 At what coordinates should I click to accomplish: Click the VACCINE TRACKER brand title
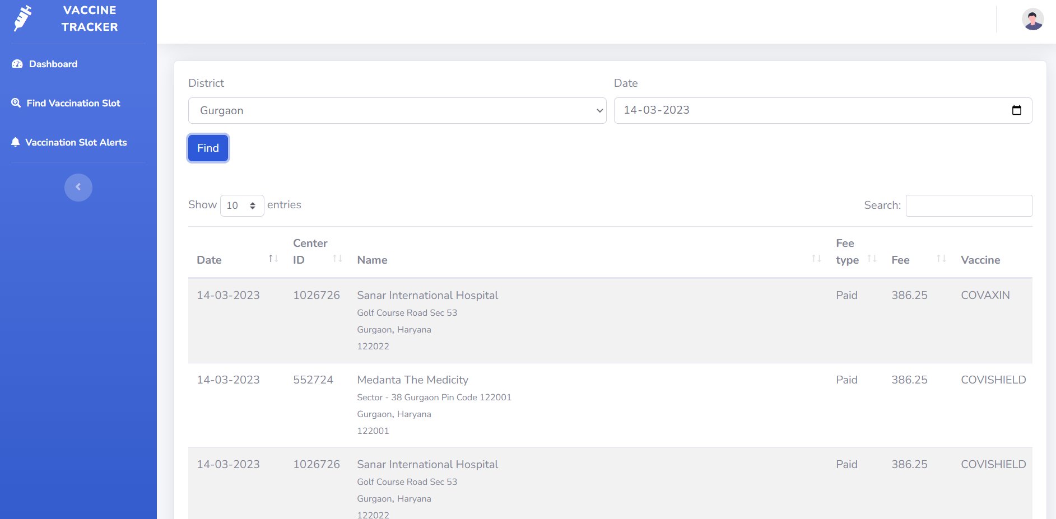click(x=90, y=18)
